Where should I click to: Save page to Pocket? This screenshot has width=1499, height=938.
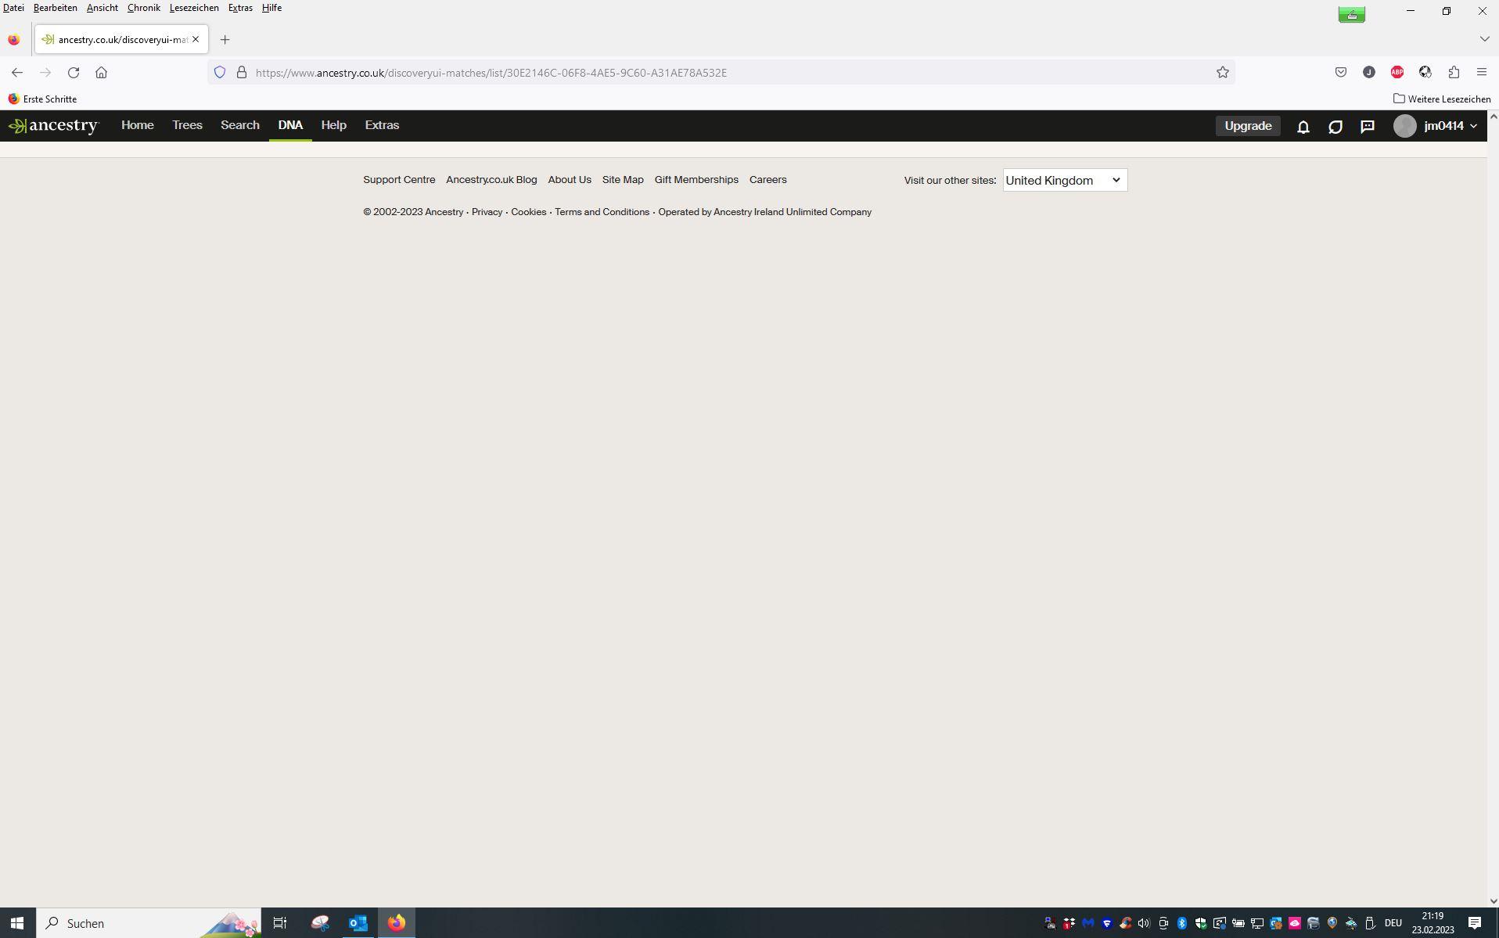pos(1341,72)
